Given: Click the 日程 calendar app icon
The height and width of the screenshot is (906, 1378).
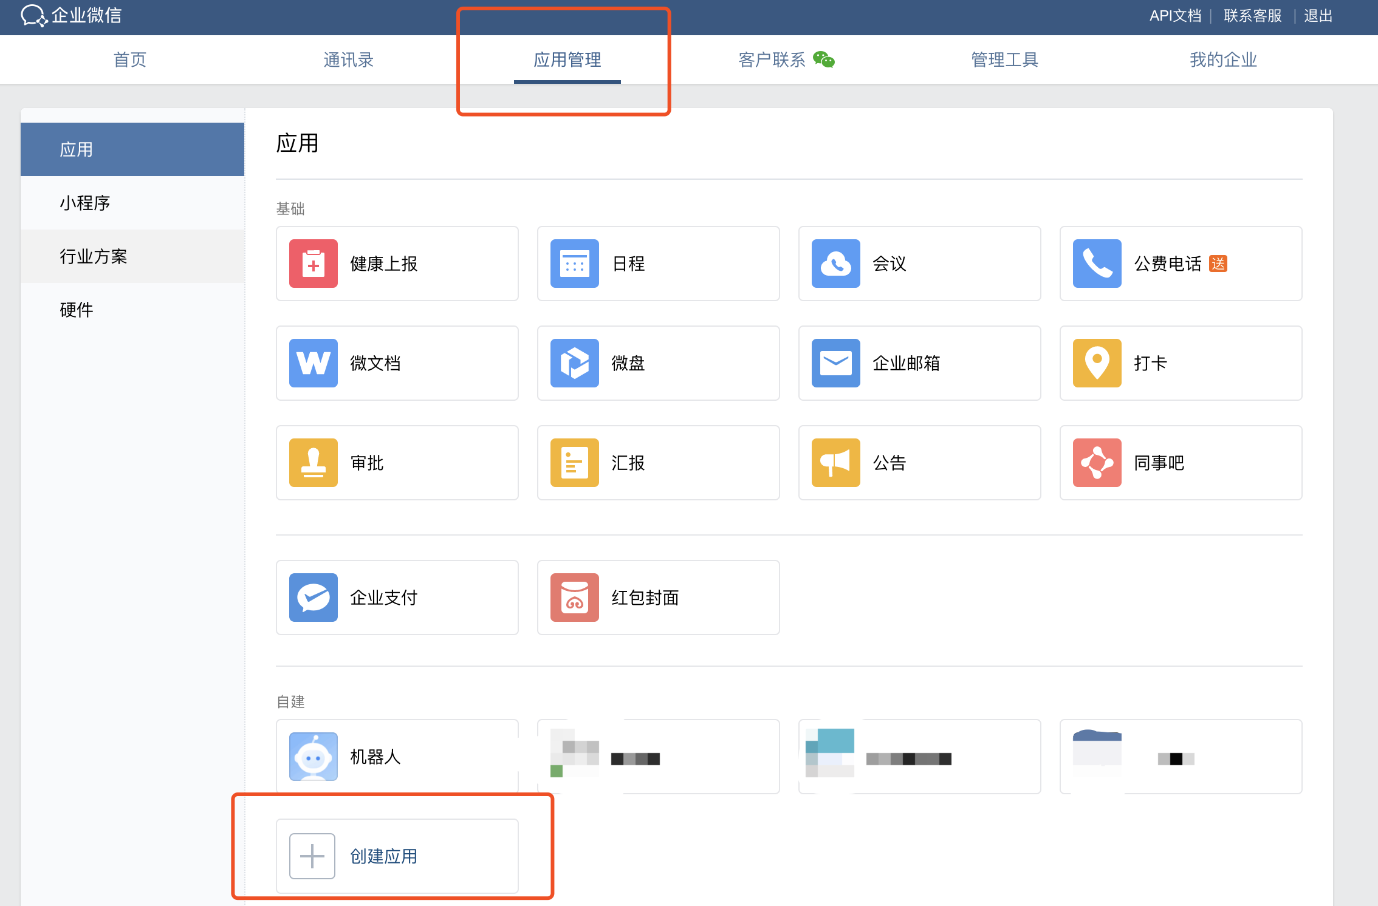Looking at the screenshot, I should tap(574, 264).
